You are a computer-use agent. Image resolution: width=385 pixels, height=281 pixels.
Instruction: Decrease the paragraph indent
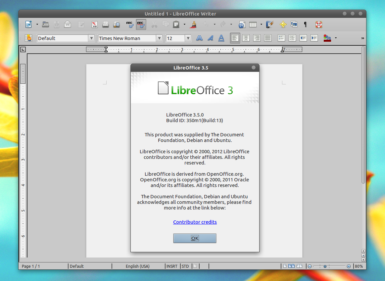point(303,38)
